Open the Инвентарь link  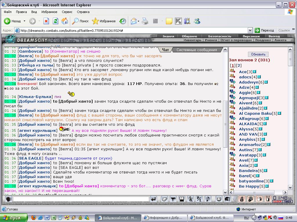pos(193,40)
